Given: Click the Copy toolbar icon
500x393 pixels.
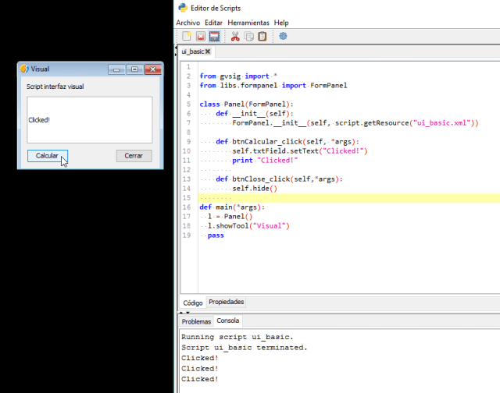Looking at the screenshot, I should tap(249, 37).
